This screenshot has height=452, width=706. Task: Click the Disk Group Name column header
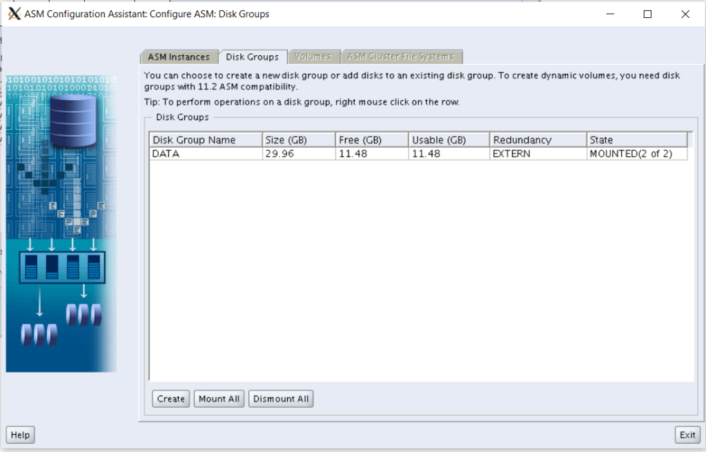(206, 140)
